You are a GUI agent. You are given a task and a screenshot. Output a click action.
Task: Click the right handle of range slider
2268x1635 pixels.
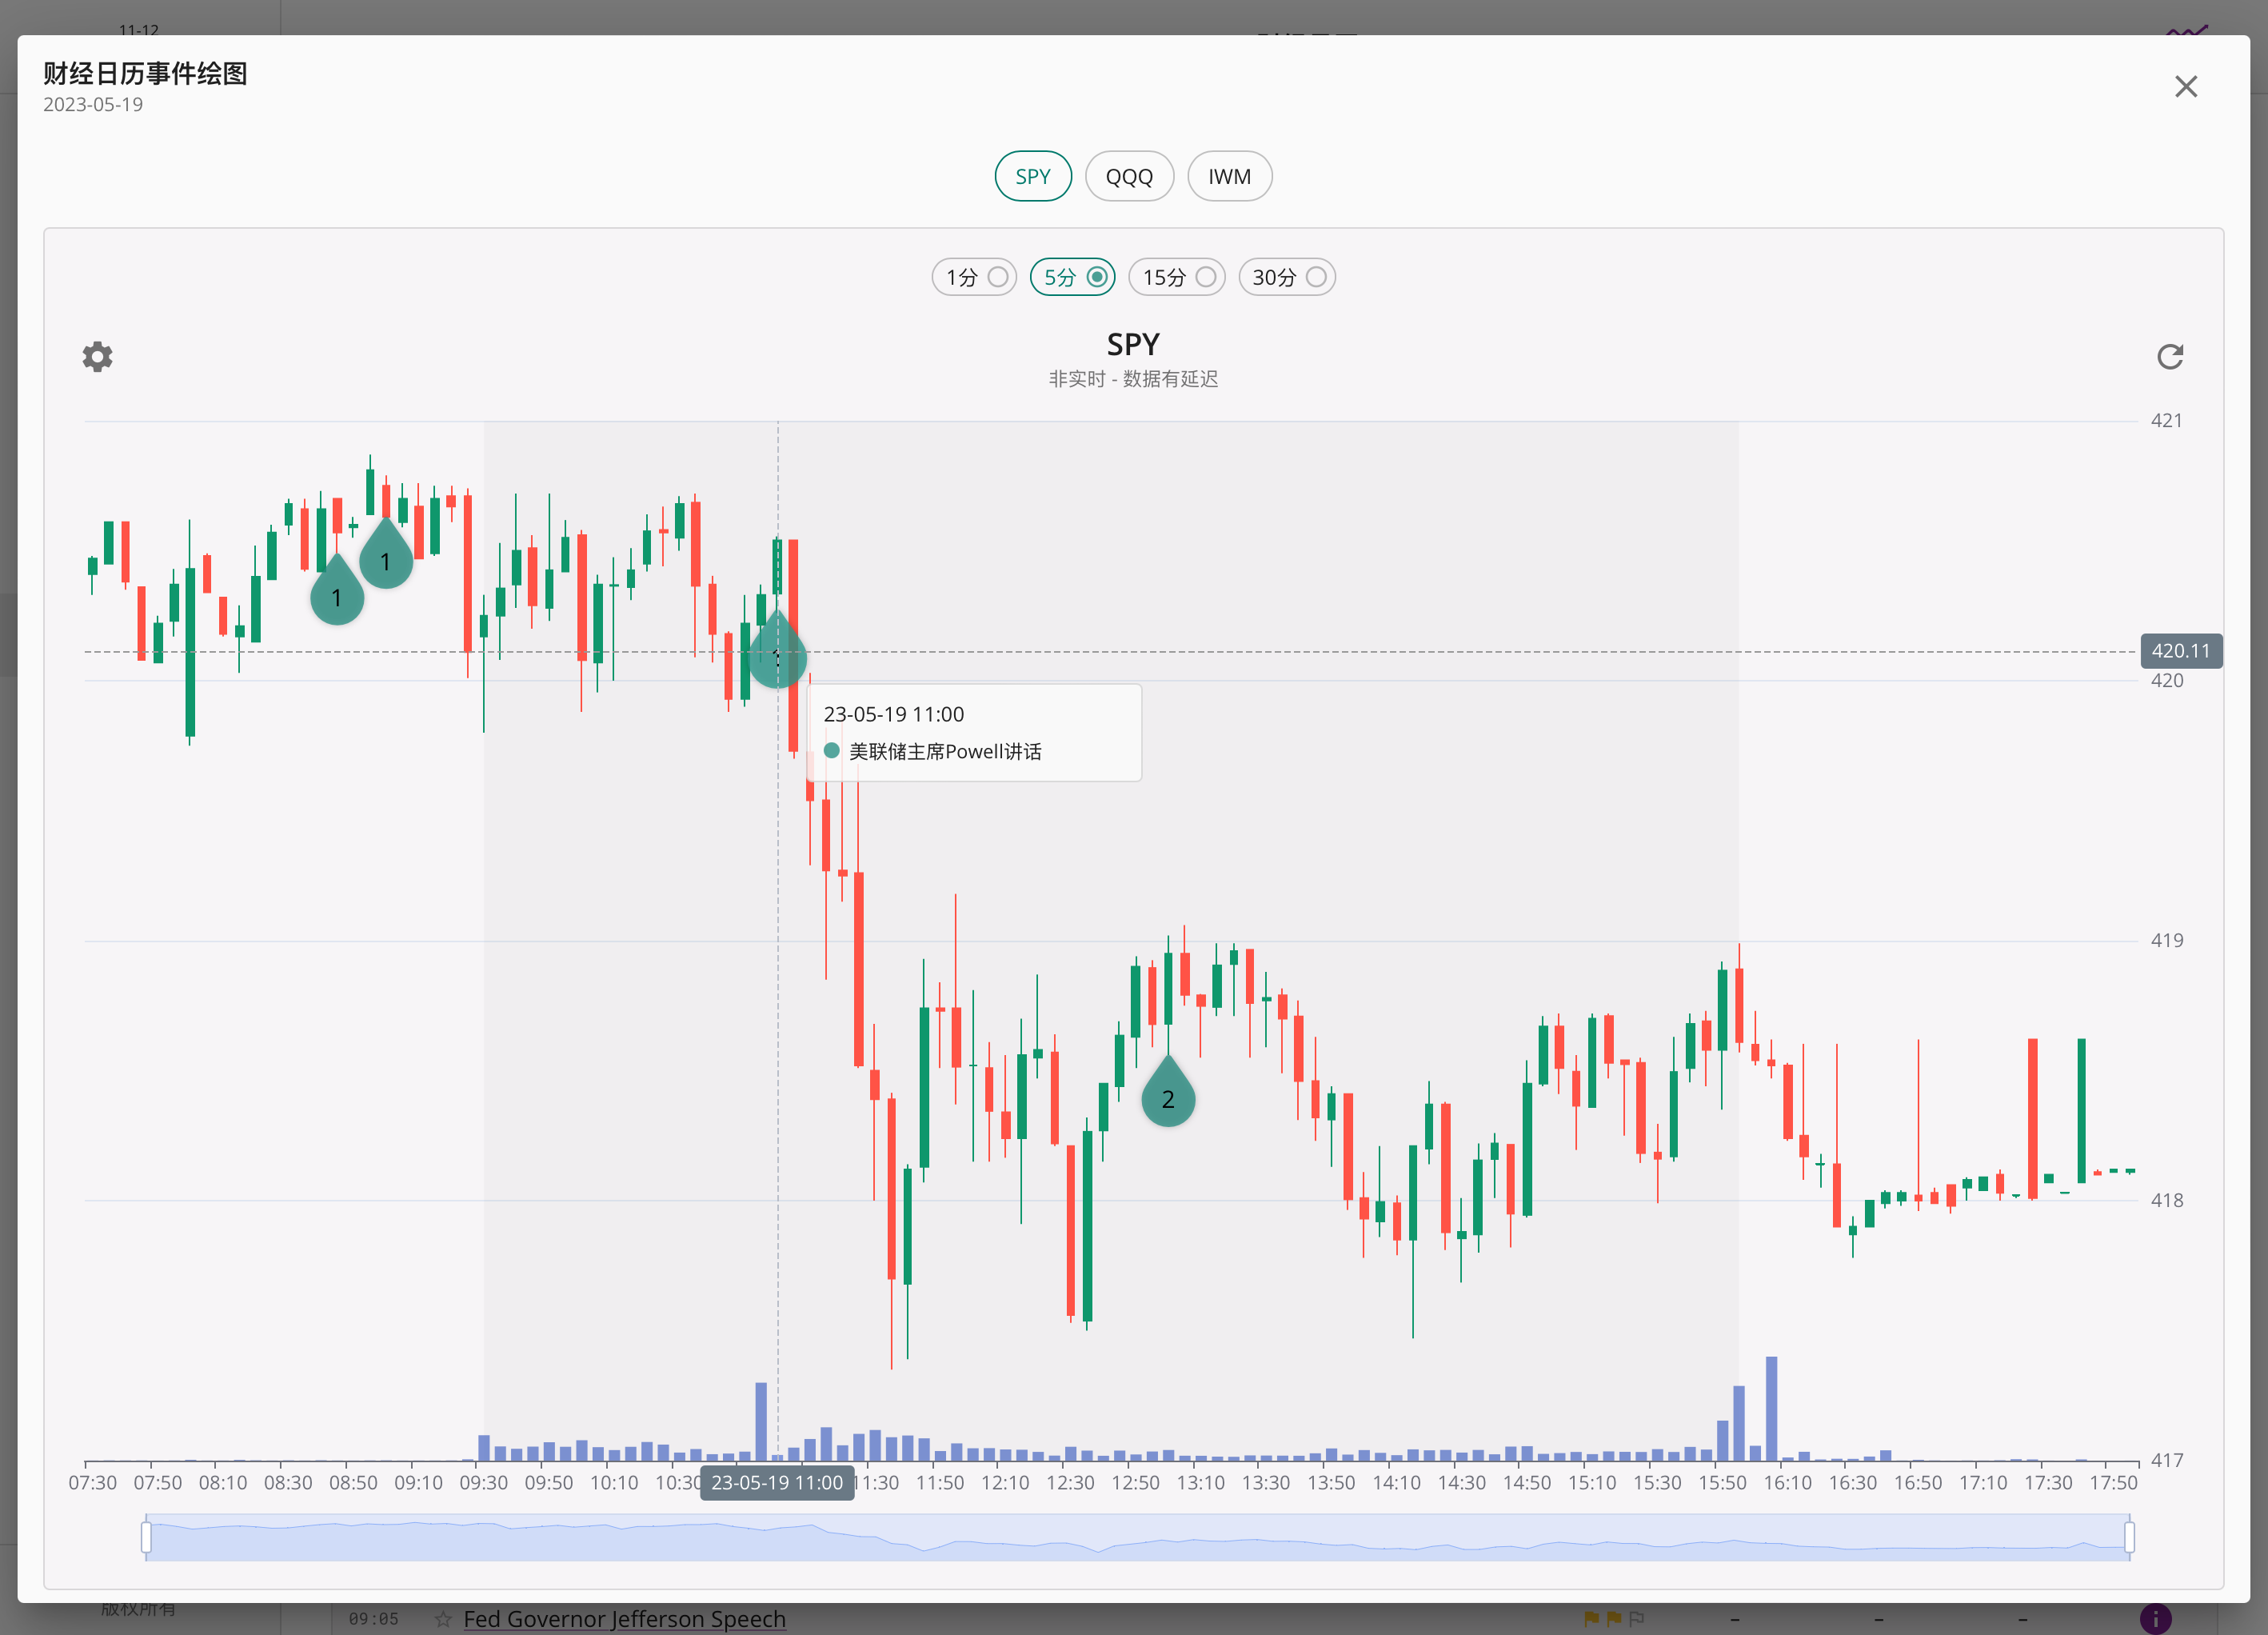pyautogui.click(x=2129, y=1537)
